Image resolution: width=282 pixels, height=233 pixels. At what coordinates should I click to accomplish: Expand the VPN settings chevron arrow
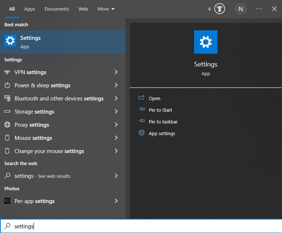(x=116, y=72)
